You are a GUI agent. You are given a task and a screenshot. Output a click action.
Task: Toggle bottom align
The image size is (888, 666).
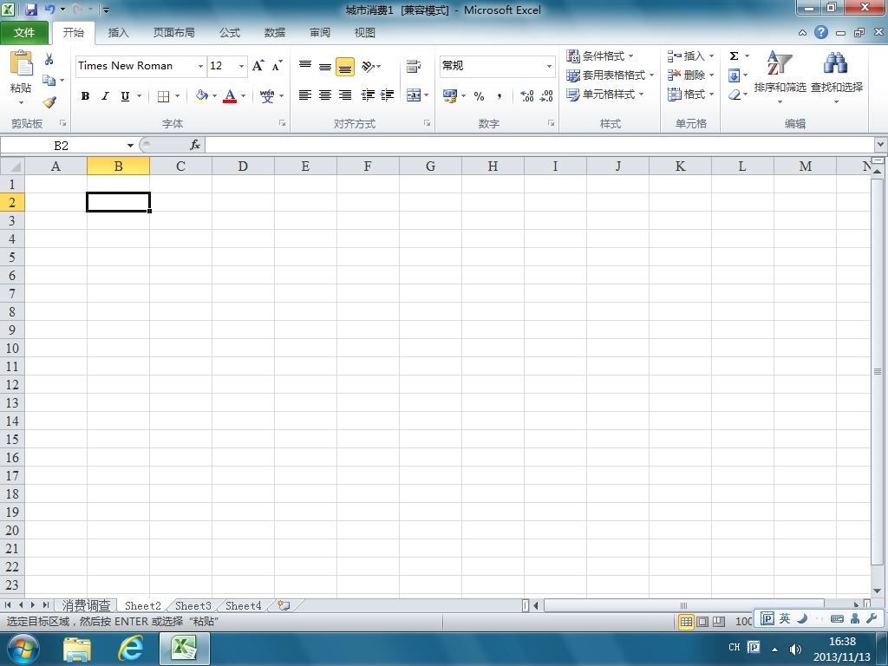point(345,67)
